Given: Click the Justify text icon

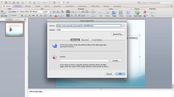Looking at the screenshot, I should tap(79, 15).
